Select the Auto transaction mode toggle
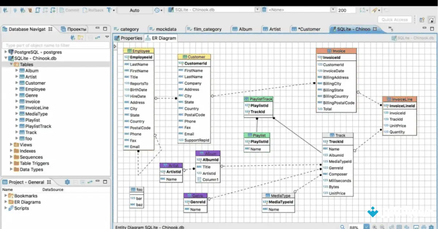Viewport: 438px width, 229px height. (x=134, y=10)
